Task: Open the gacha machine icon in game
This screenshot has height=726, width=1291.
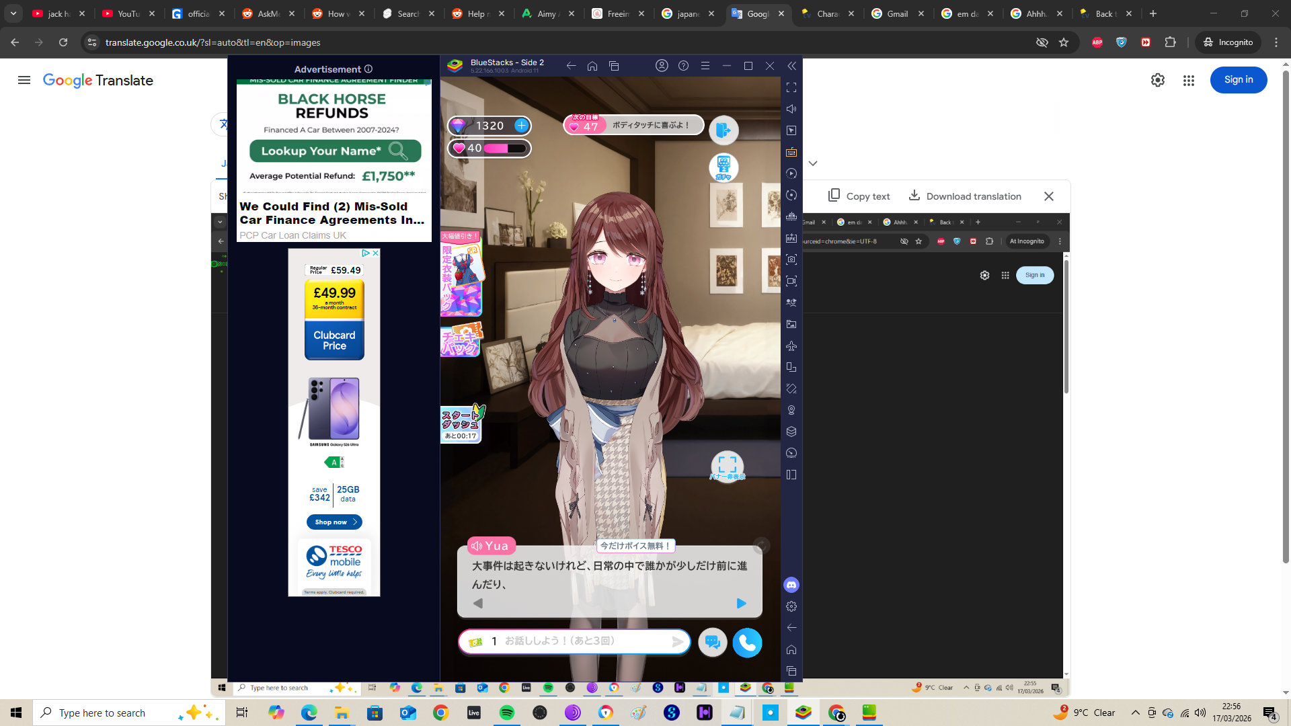Action: click(723, 167)
